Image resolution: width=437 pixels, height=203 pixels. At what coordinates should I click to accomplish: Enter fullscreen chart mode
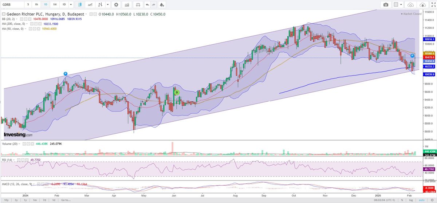433,4
